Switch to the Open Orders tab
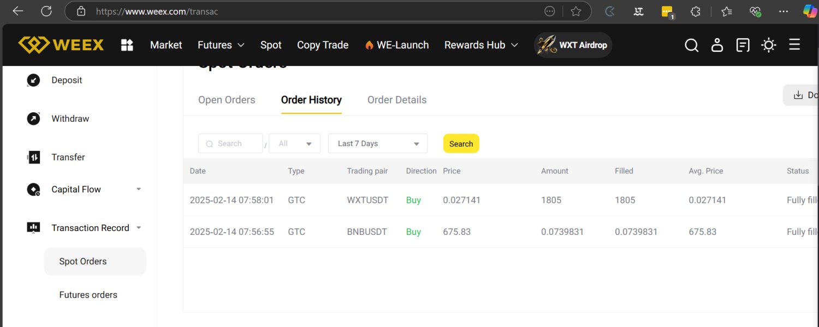 tap(227, 100)
